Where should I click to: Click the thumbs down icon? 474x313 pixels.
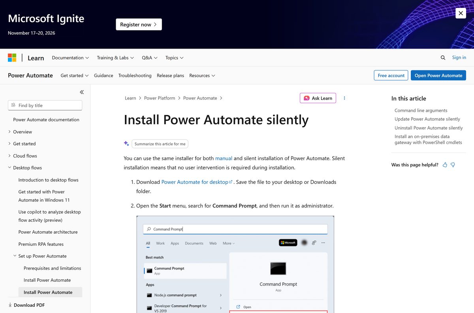pos(453,165)
